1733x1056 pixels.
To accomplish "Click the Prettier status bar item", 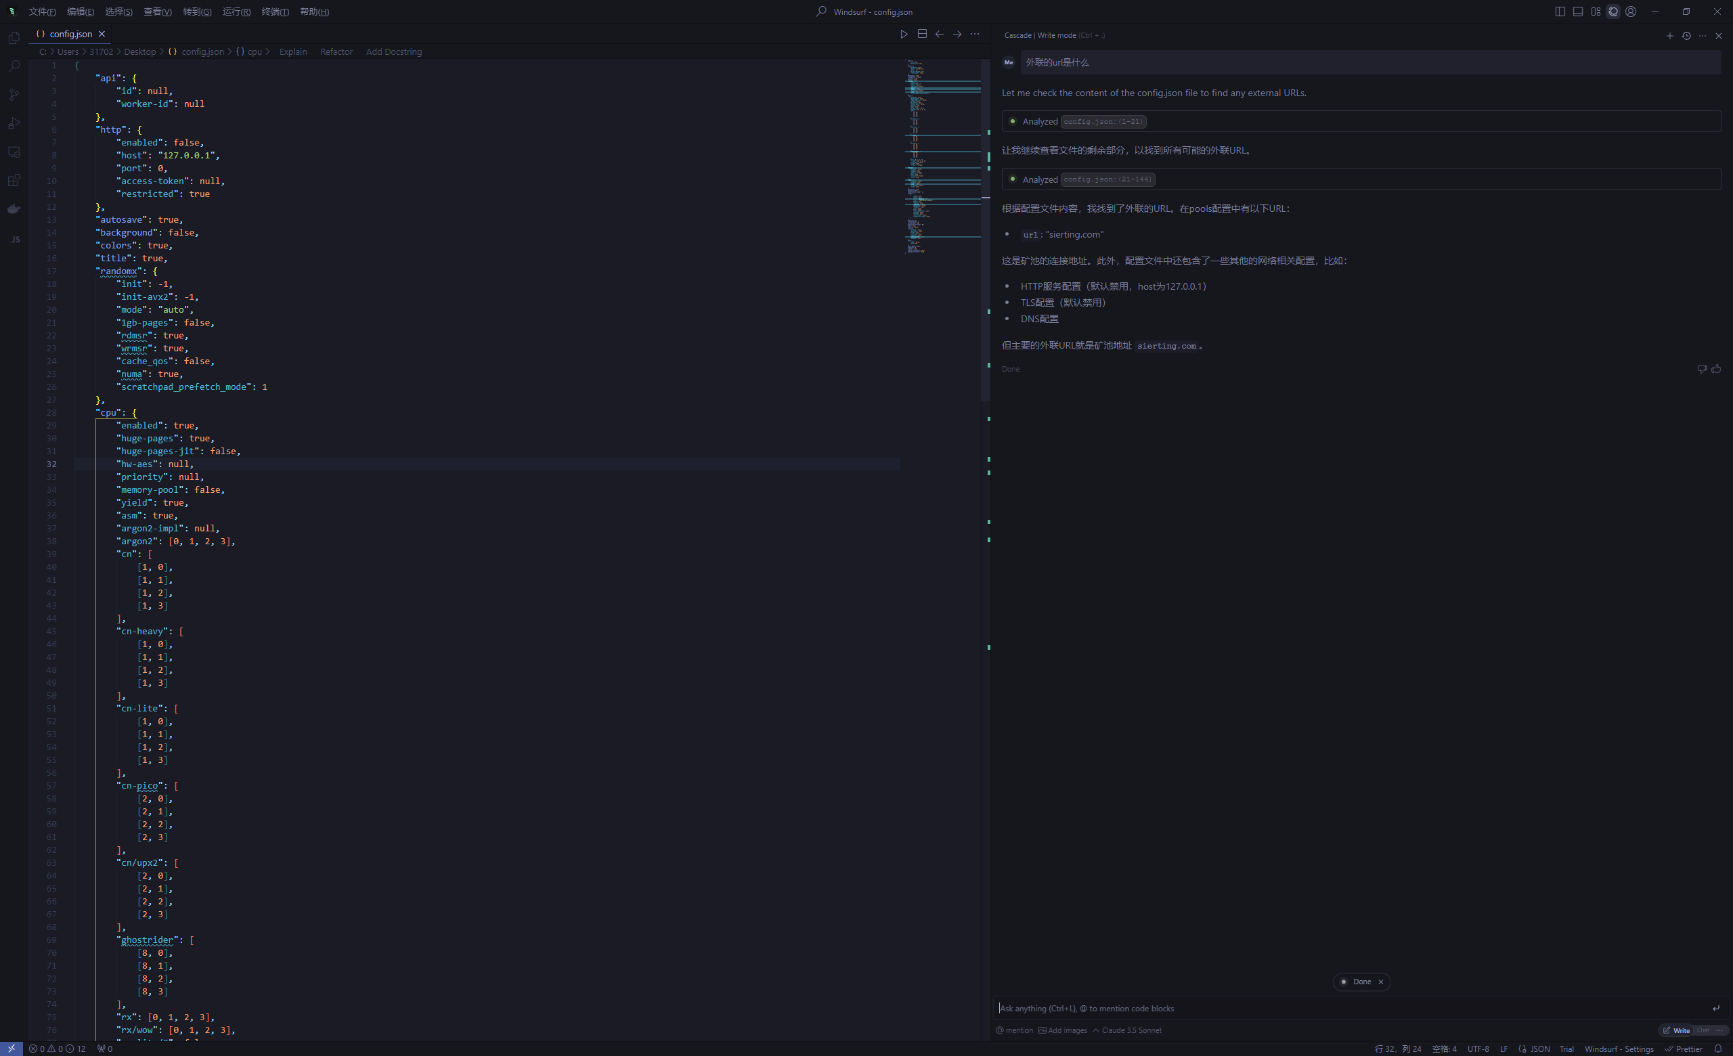I will pos(1683,1049).
